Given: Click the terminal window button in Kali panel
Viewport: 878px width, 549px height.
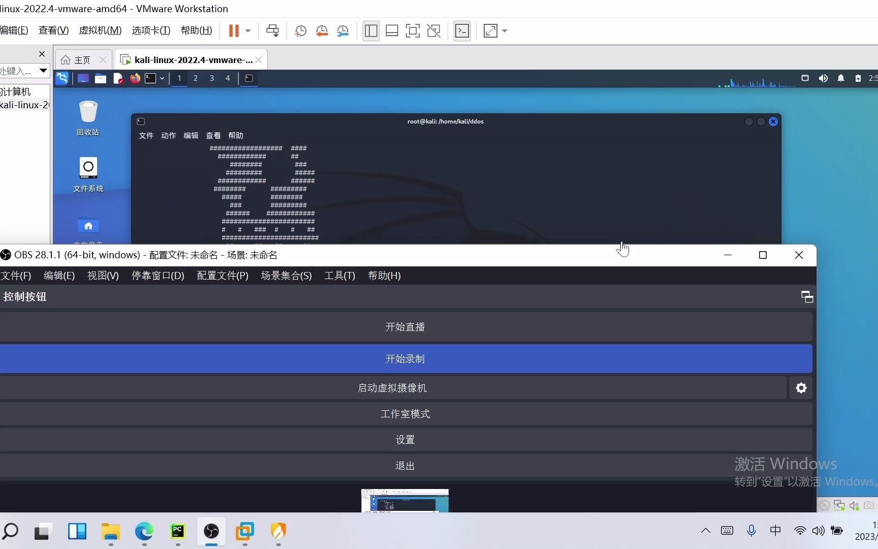Looking at the screenshot, I should point(249,78).
